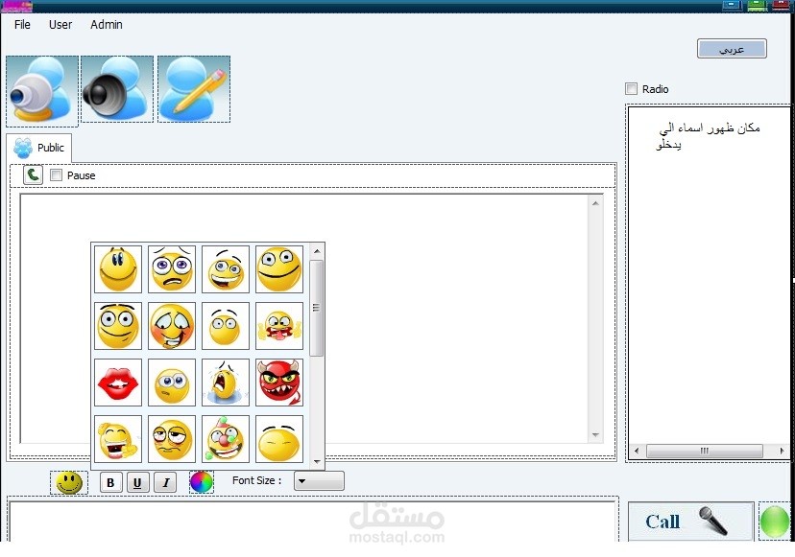795x557 pixels.
Task: Click the pencil edit user icon
Action: [194, 88]
